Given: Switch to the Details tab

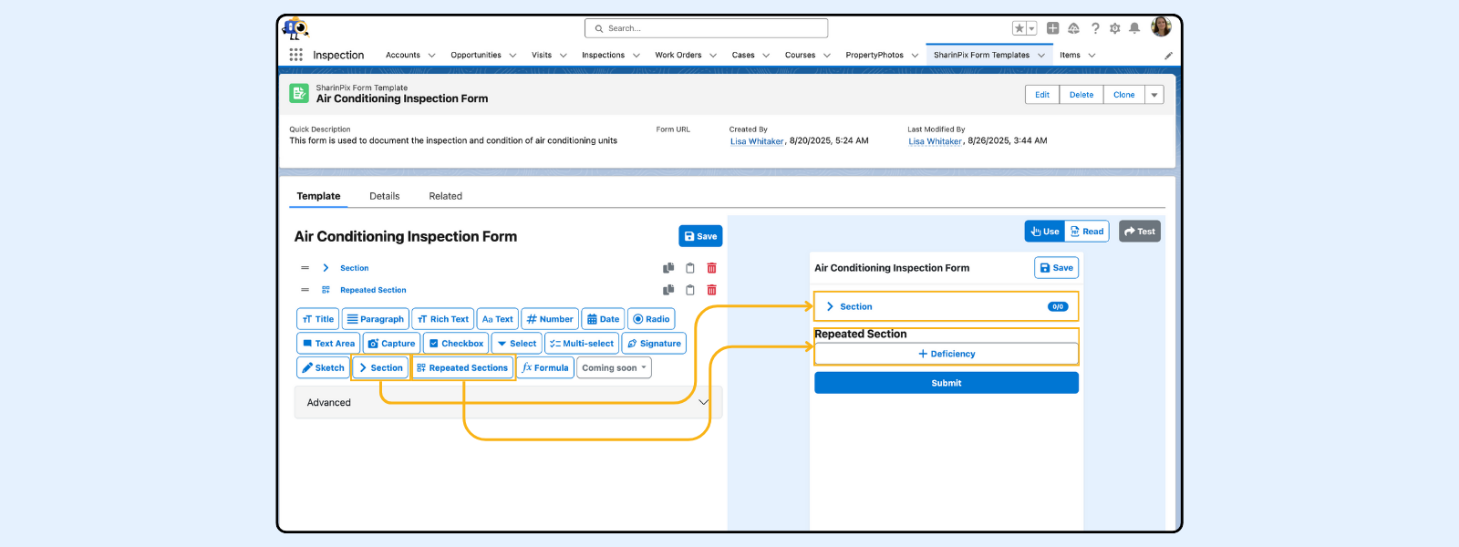Looking at the screenshot, I should [384, 196].
